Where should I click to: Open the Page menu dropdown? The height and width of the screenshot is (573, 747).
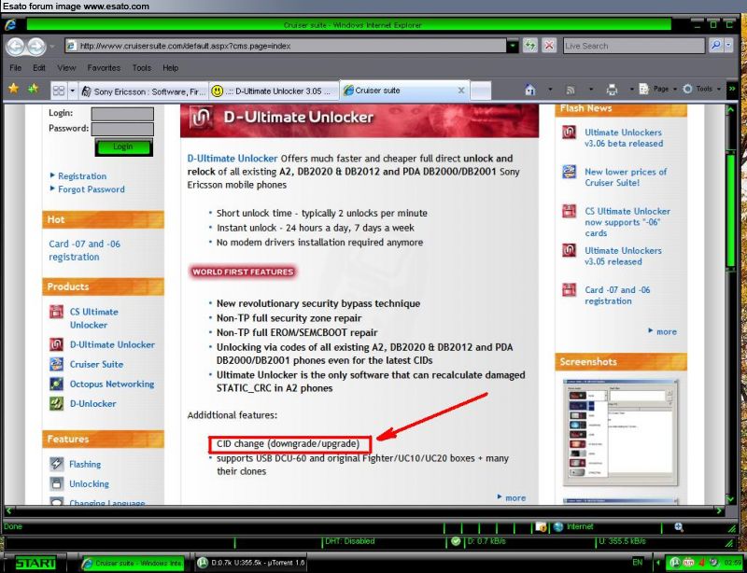click(658, 89)
